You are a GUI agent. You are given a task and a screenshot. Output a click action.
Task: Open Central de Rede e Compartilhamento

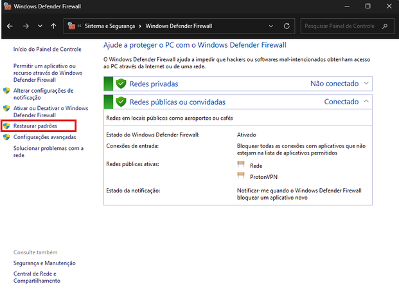pos(37,277)
